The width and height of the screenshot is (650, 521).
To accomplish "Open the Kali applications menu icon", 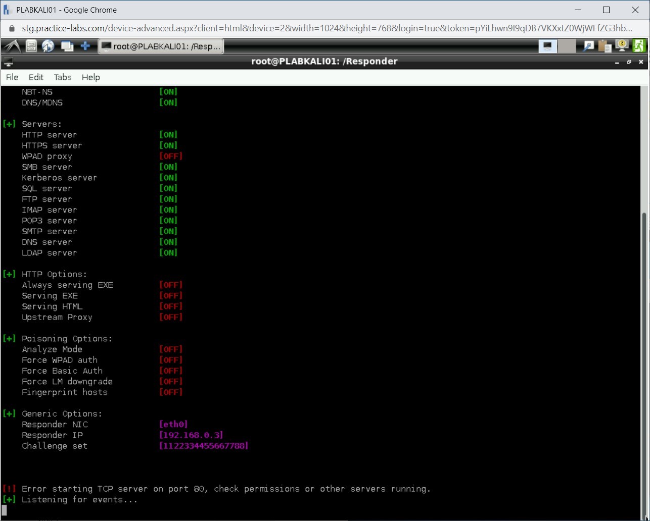I will pos(12,46).
